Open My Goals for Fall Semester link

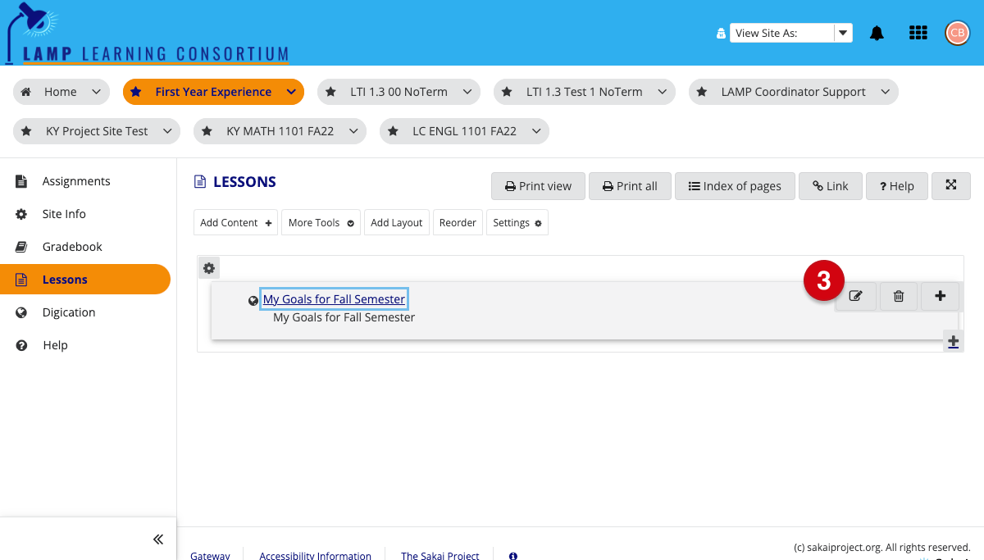click(334, 299)
